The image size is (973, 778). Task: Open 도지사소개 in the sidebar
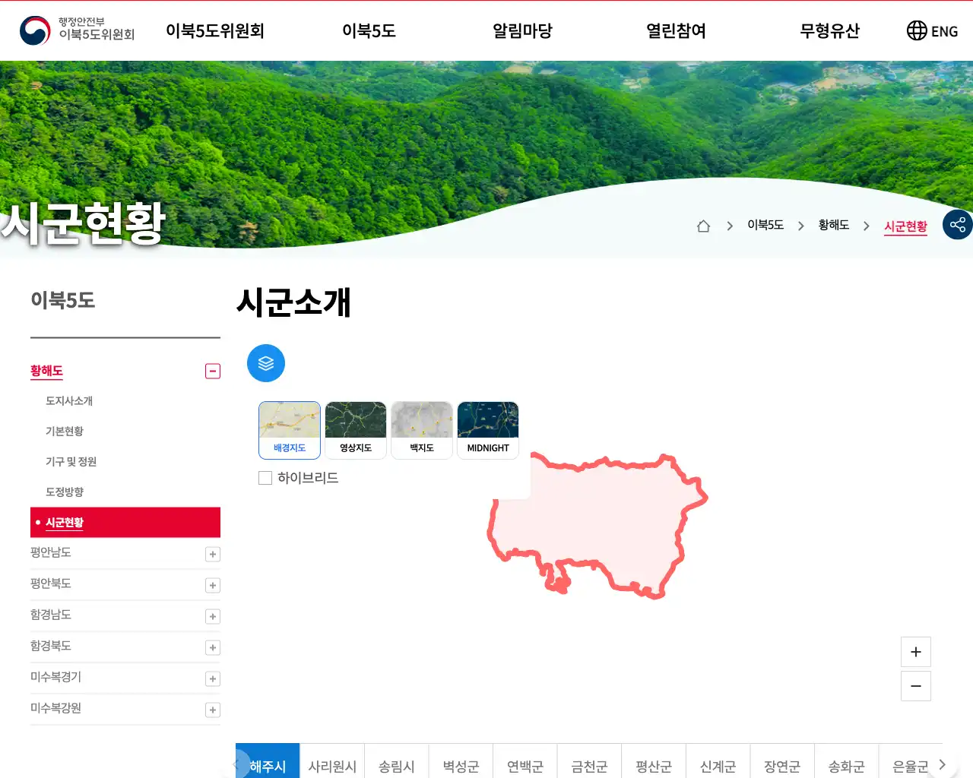pos(69,400)
